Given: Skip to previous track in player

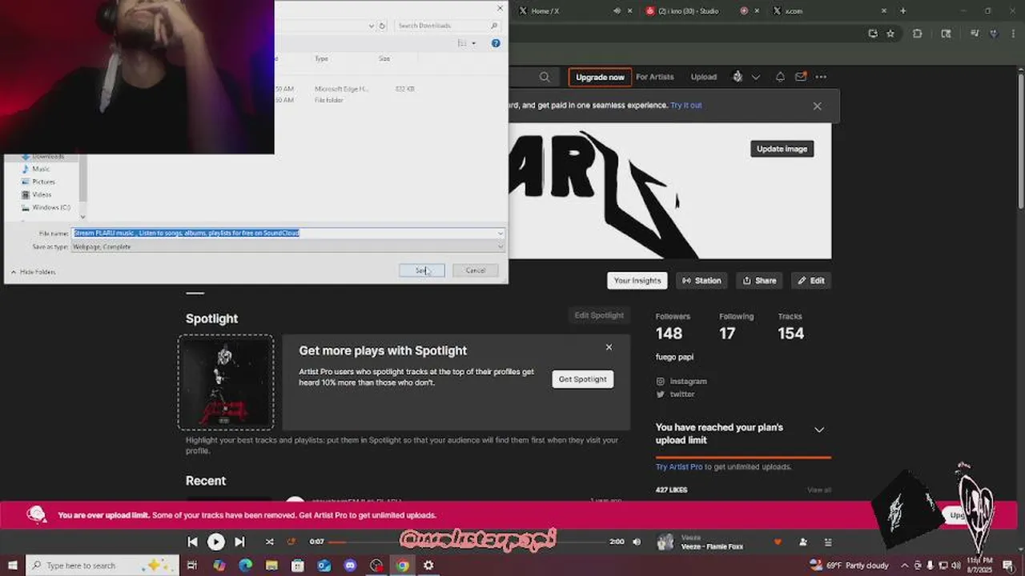Looking at the screenshot, I should point(192,542).
